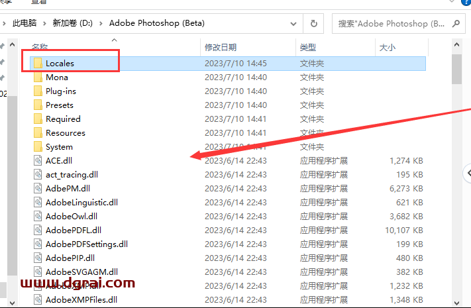Open the address bar history dropdown
This screenshot has height=308, width=471.
click(x=293, y=23)
